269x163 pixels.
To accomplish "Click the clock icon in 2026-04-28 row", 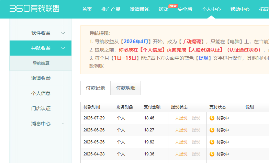I will click(x=212, y=154).
